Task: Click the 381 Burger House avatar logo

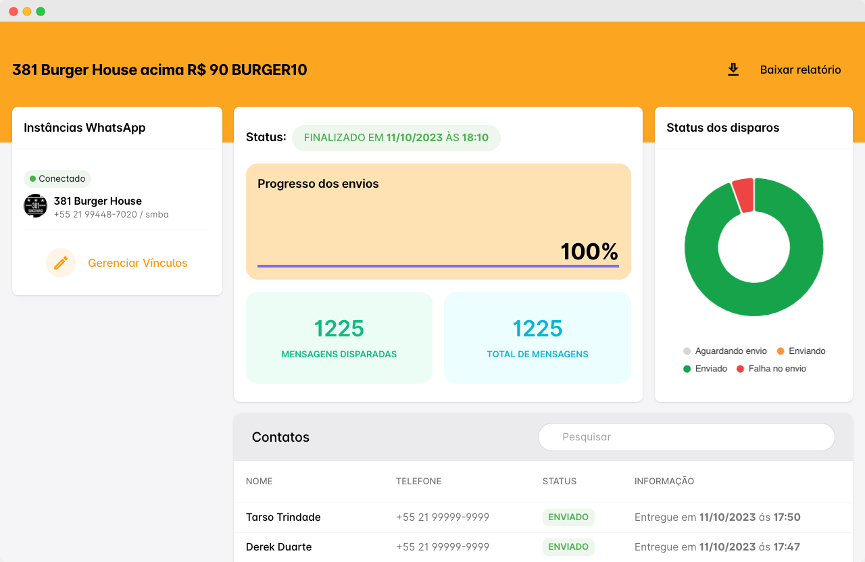Action: [35, 206]
